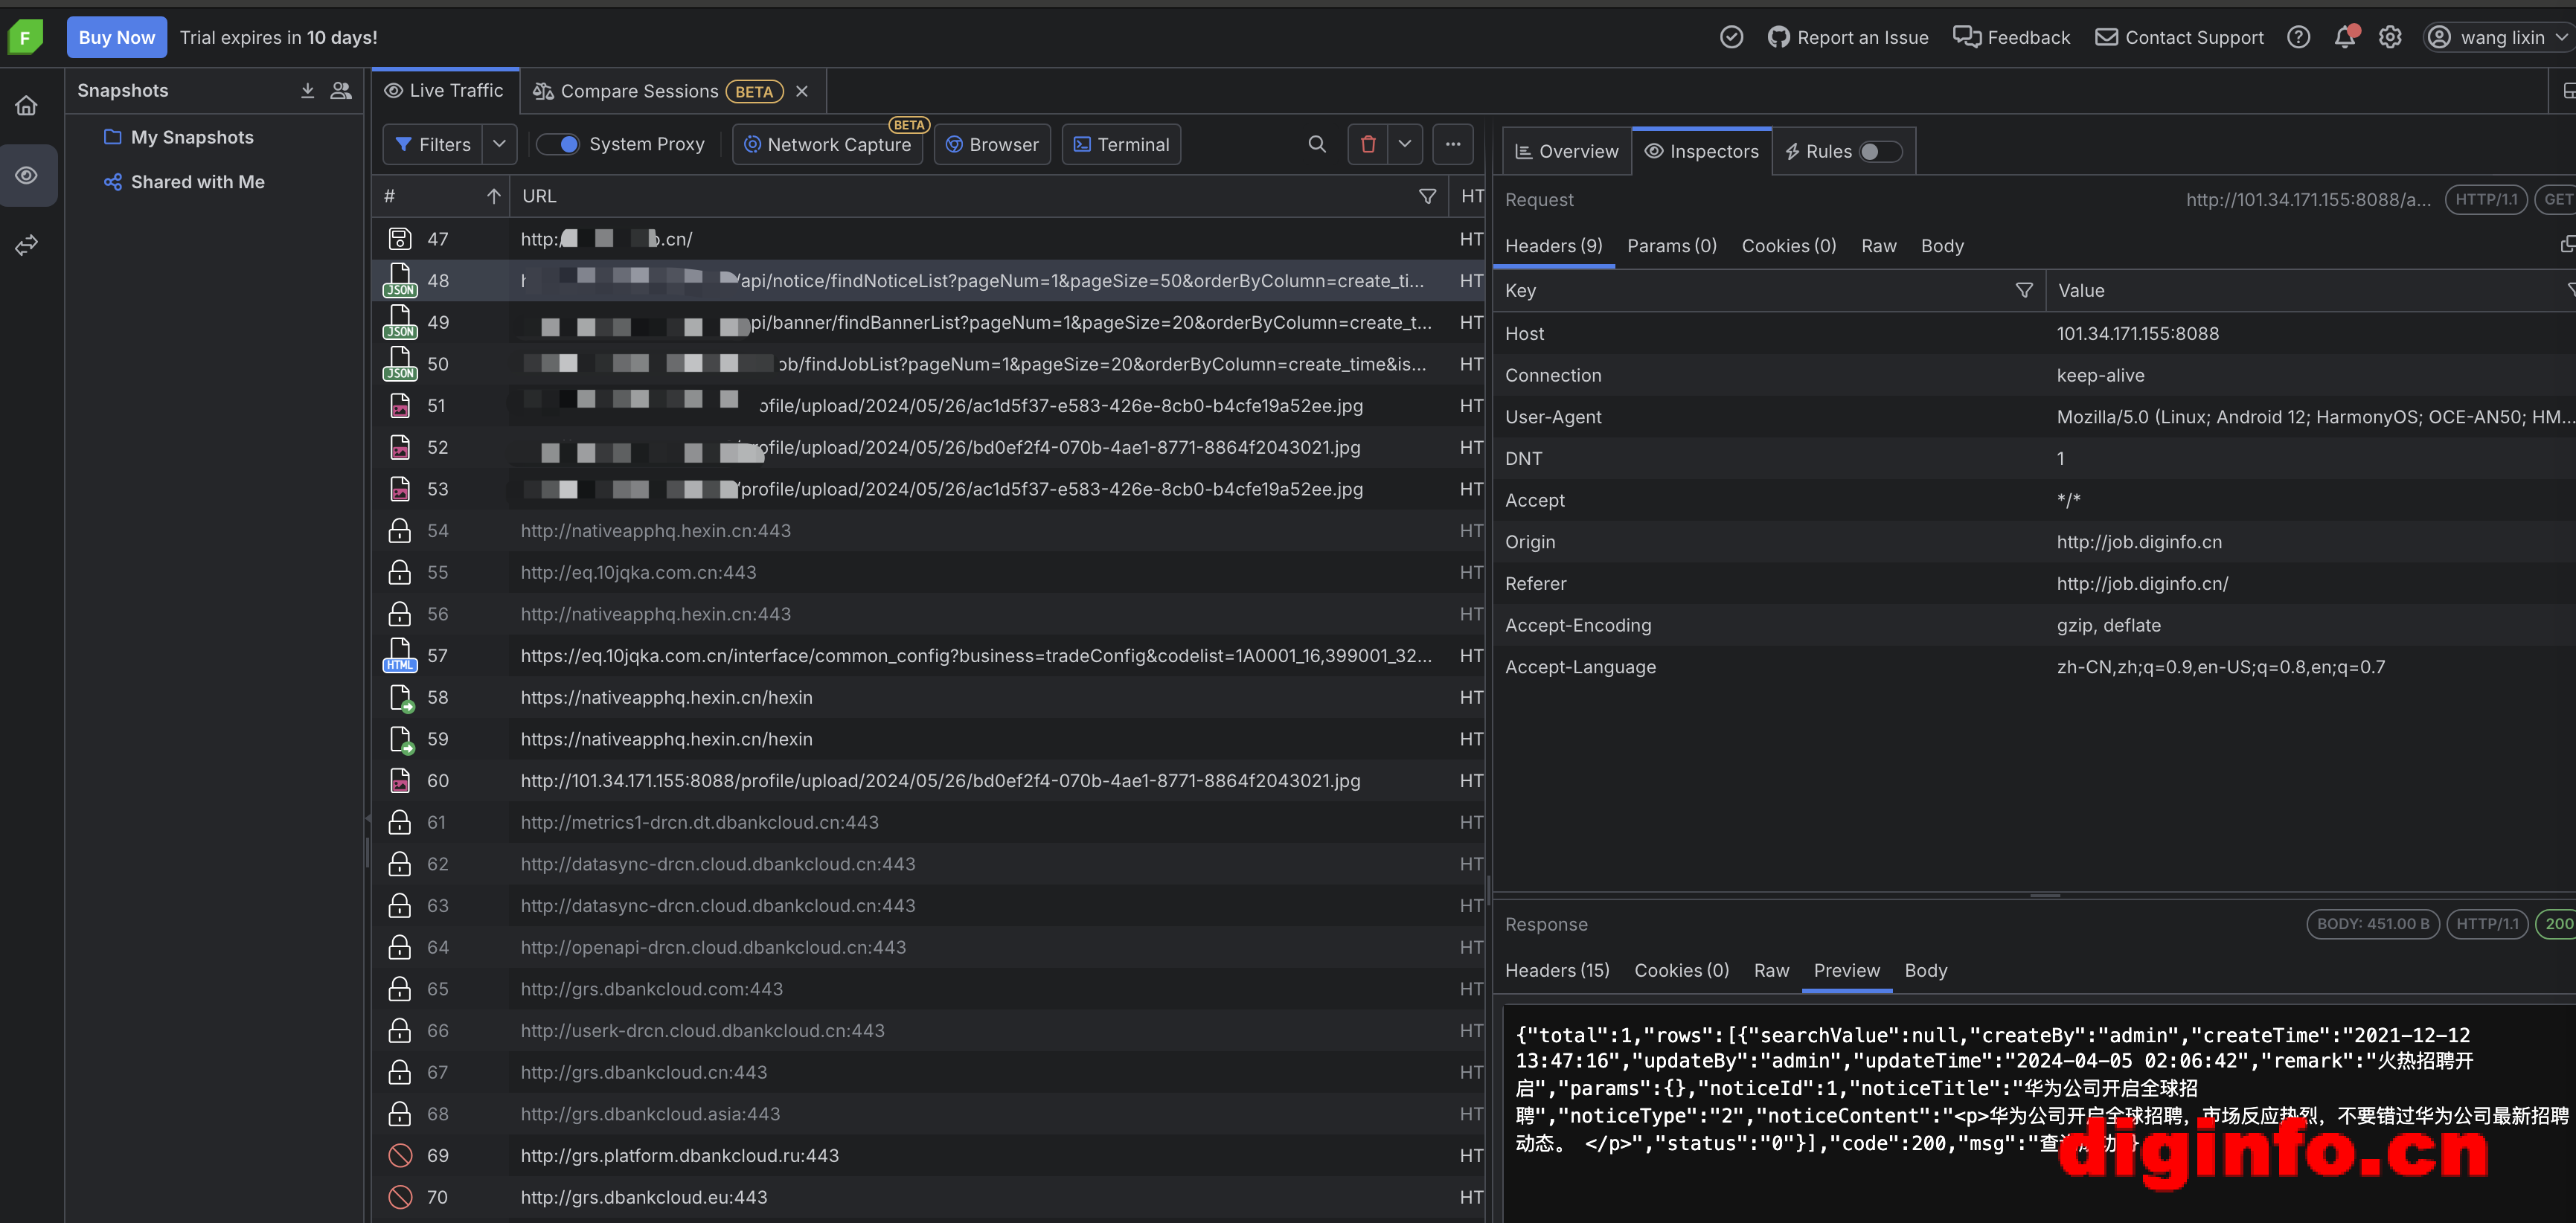The height and width of the screenshot is (1223, 2576).
Task: Click the Key column filter funnel icon
Action: [x=2024, y=291]
